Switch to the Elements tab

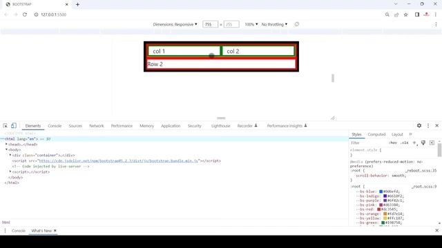pos(33,125)
